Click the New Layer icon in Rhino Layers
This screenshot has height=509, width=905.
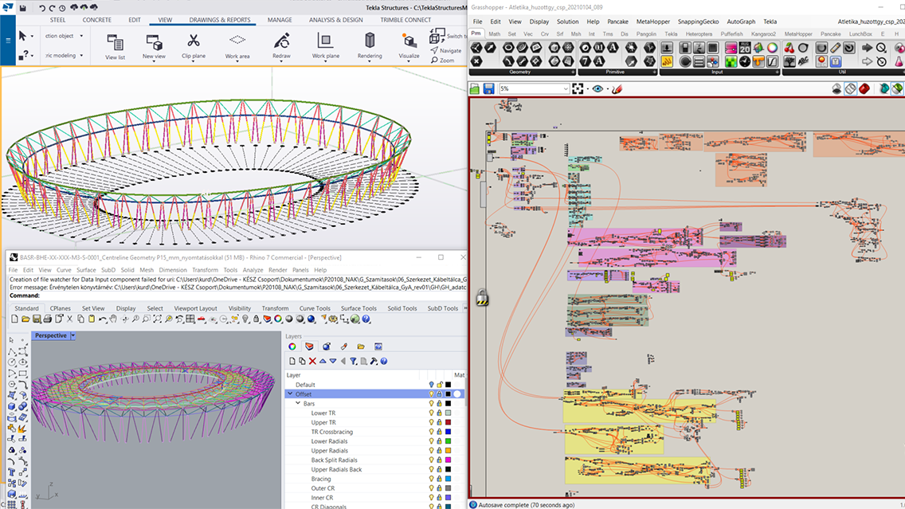tap(292, 362)
